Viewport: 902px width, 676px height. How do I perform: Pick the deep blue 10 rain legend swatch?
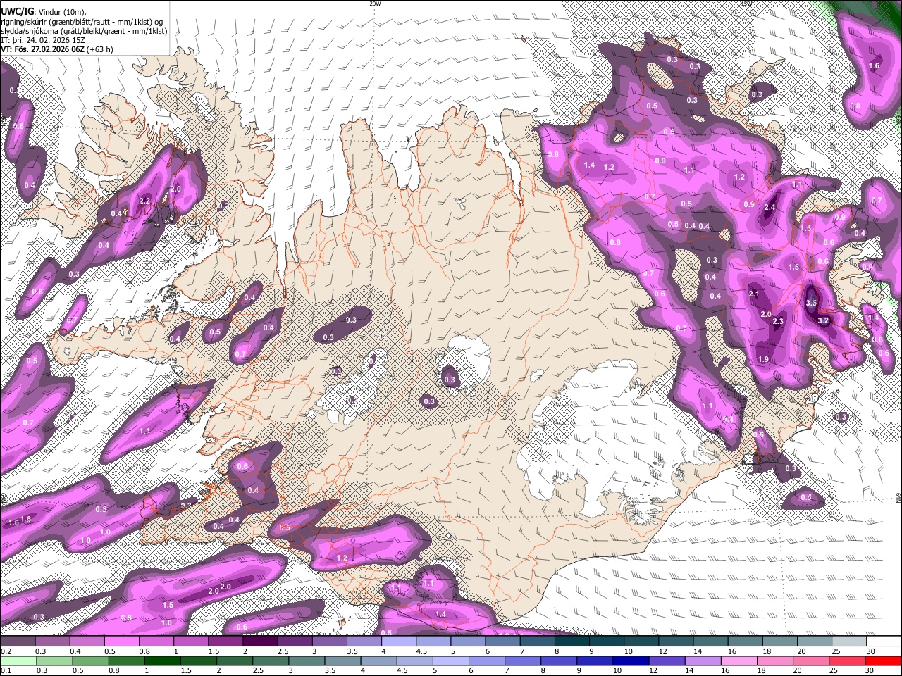click(x=629, y=661)
